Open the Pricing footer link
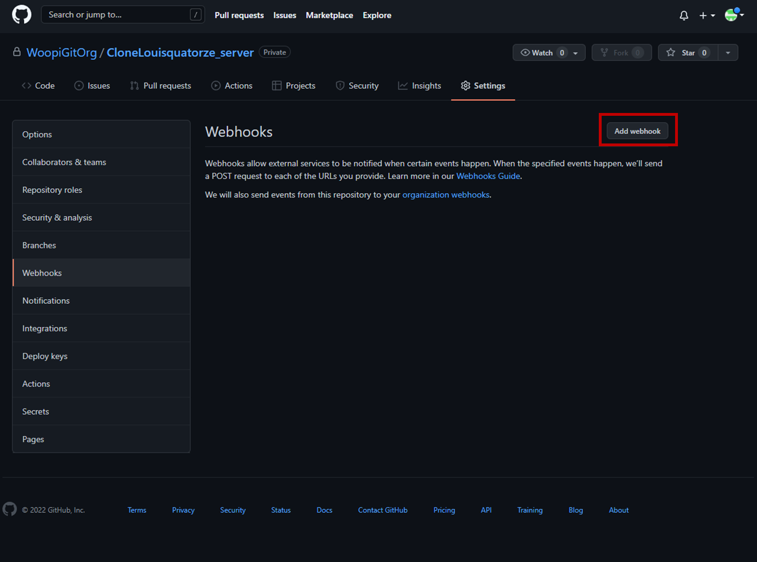757x562 pixels. pos(444,510)
